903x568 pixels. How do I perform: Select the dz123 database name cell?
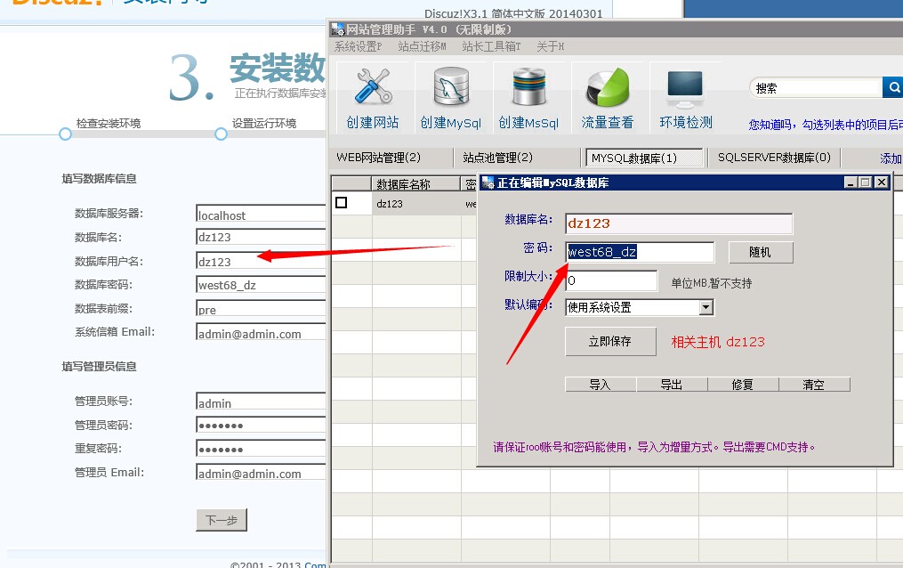[x=416, y=203]
